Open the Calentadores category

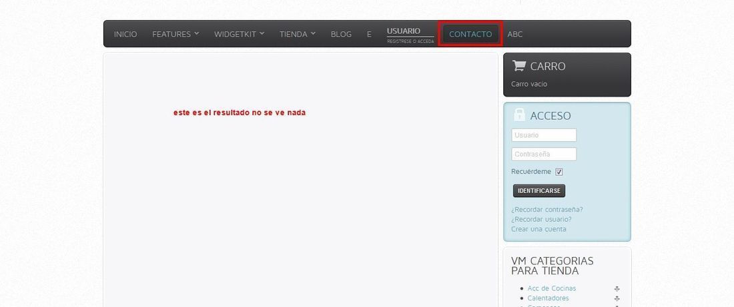[548, 298]
